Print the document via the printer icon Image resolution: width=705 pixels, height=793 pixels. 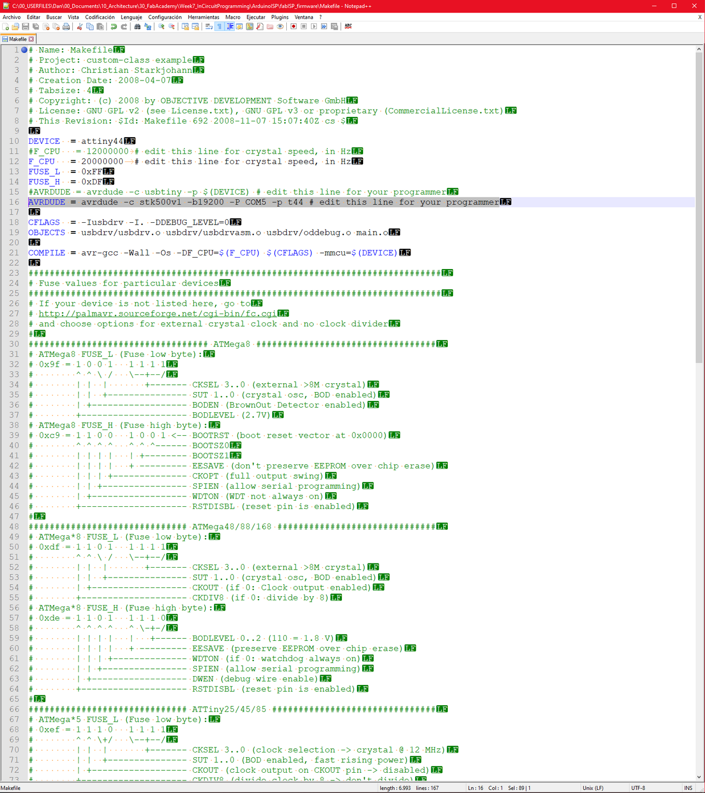(x=66, y=26)
